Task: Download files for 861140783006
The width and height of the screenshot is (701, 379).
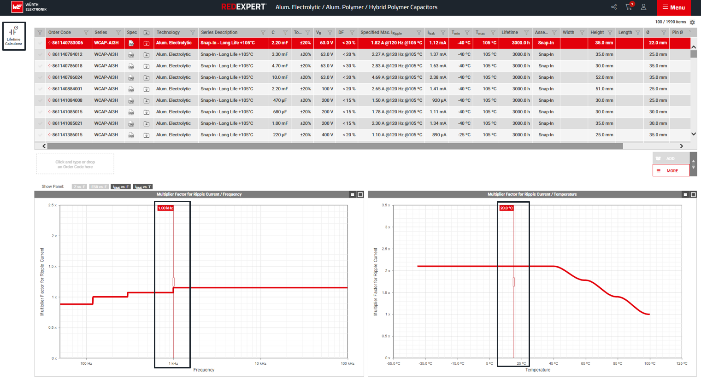Action: (147, 43)
